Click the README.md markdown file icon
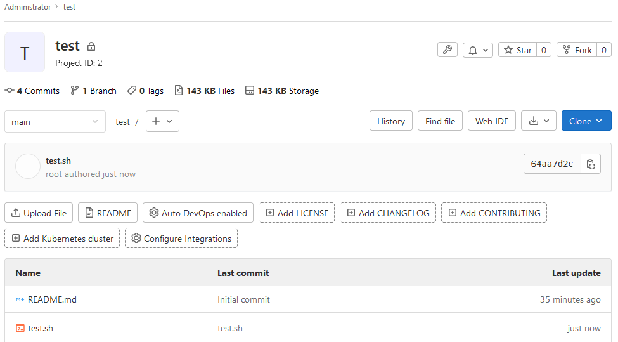The height and width of the screenshot is (342, 618). tap(20, 299)
